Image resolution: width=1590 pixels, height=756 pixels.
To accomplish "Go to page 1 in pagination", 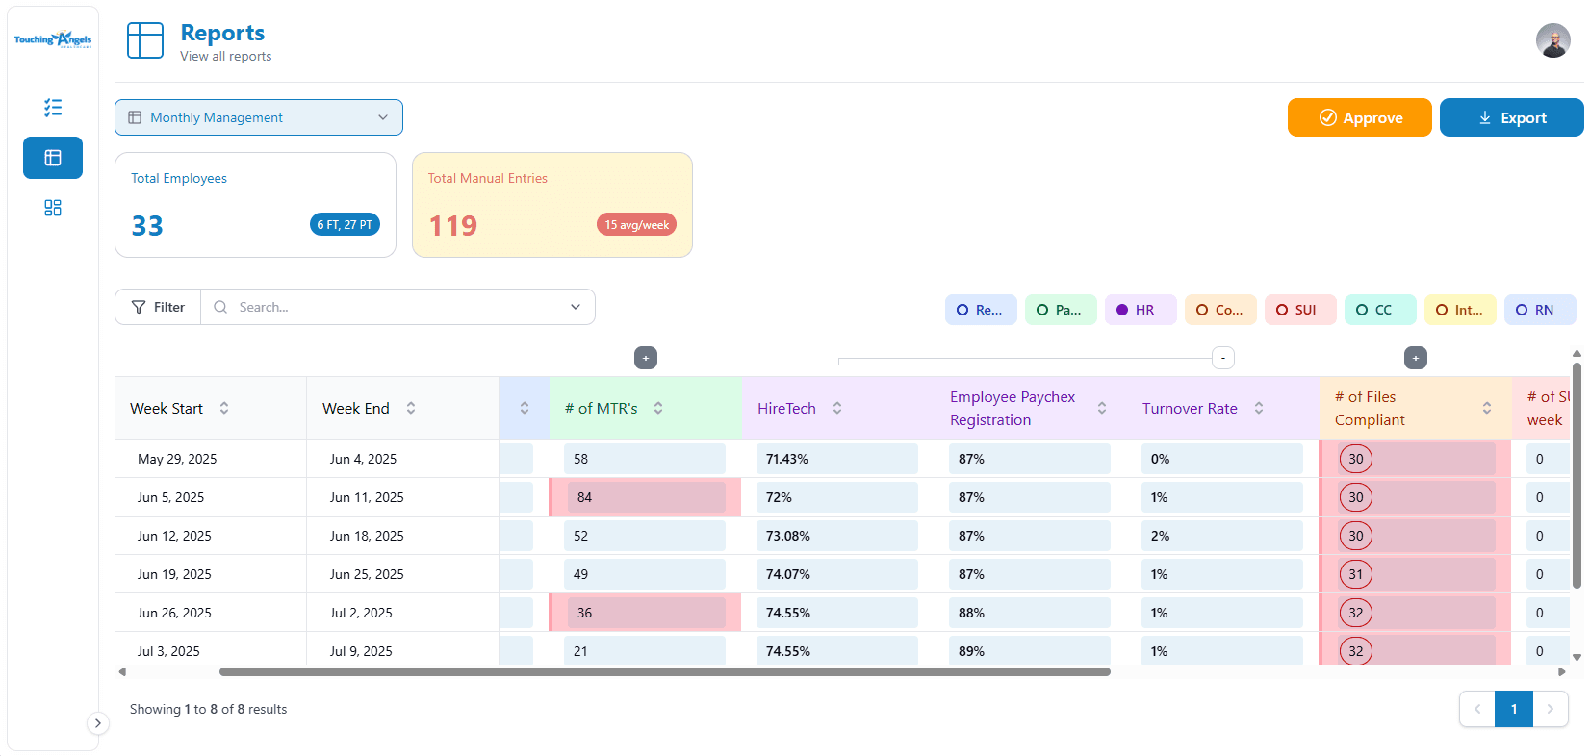I will (1513, 709).
